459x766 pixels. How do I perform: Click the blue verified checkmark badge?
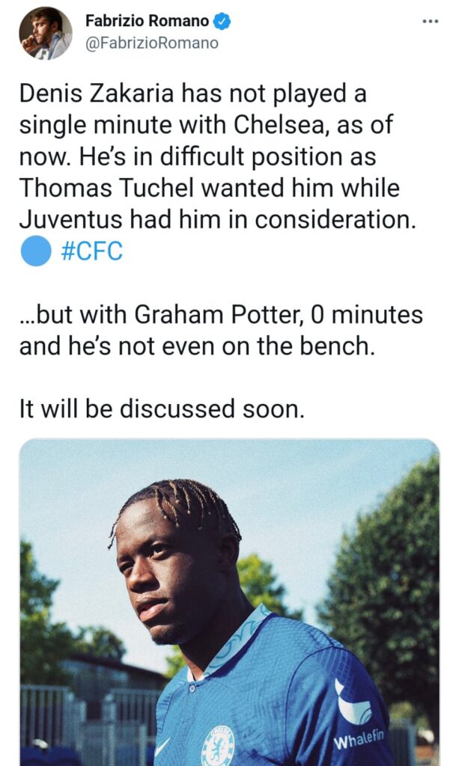(223, 22)
